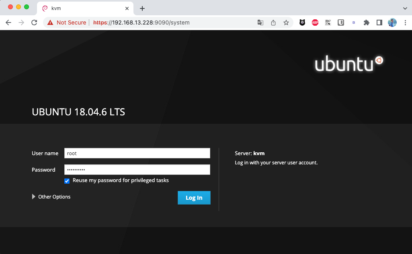Focus the Password input field
Viewport: 412px width, 254px height.
point(137,170)
